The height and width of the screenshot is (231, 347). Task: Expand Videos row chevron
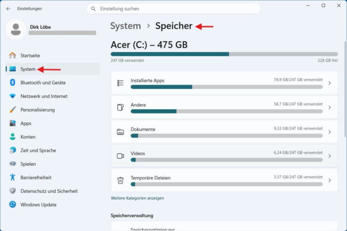[x=330, y=156]
